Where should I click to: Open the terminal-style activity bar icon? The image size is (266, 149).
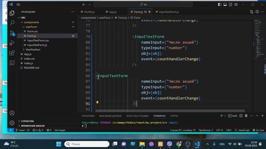pos(12,63)
